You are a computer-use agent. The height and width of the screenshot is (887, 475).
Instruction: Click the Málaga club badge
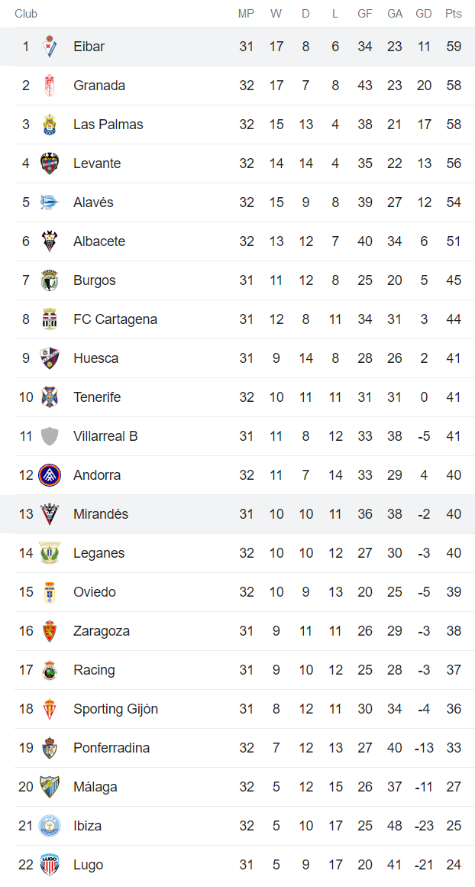click(x=48, y=786)
